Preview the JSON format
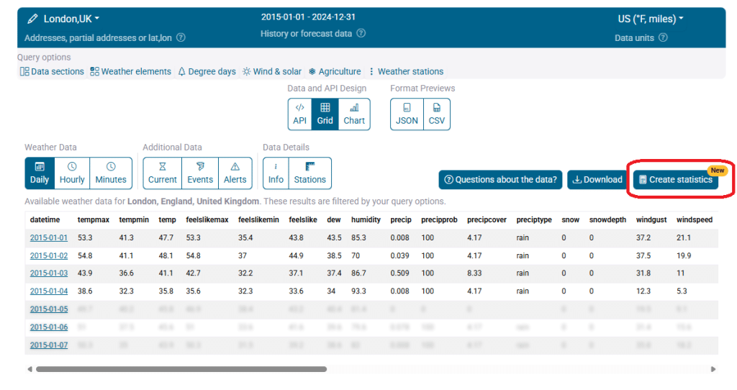Screen dimensions: 737x390 point(407,114)
